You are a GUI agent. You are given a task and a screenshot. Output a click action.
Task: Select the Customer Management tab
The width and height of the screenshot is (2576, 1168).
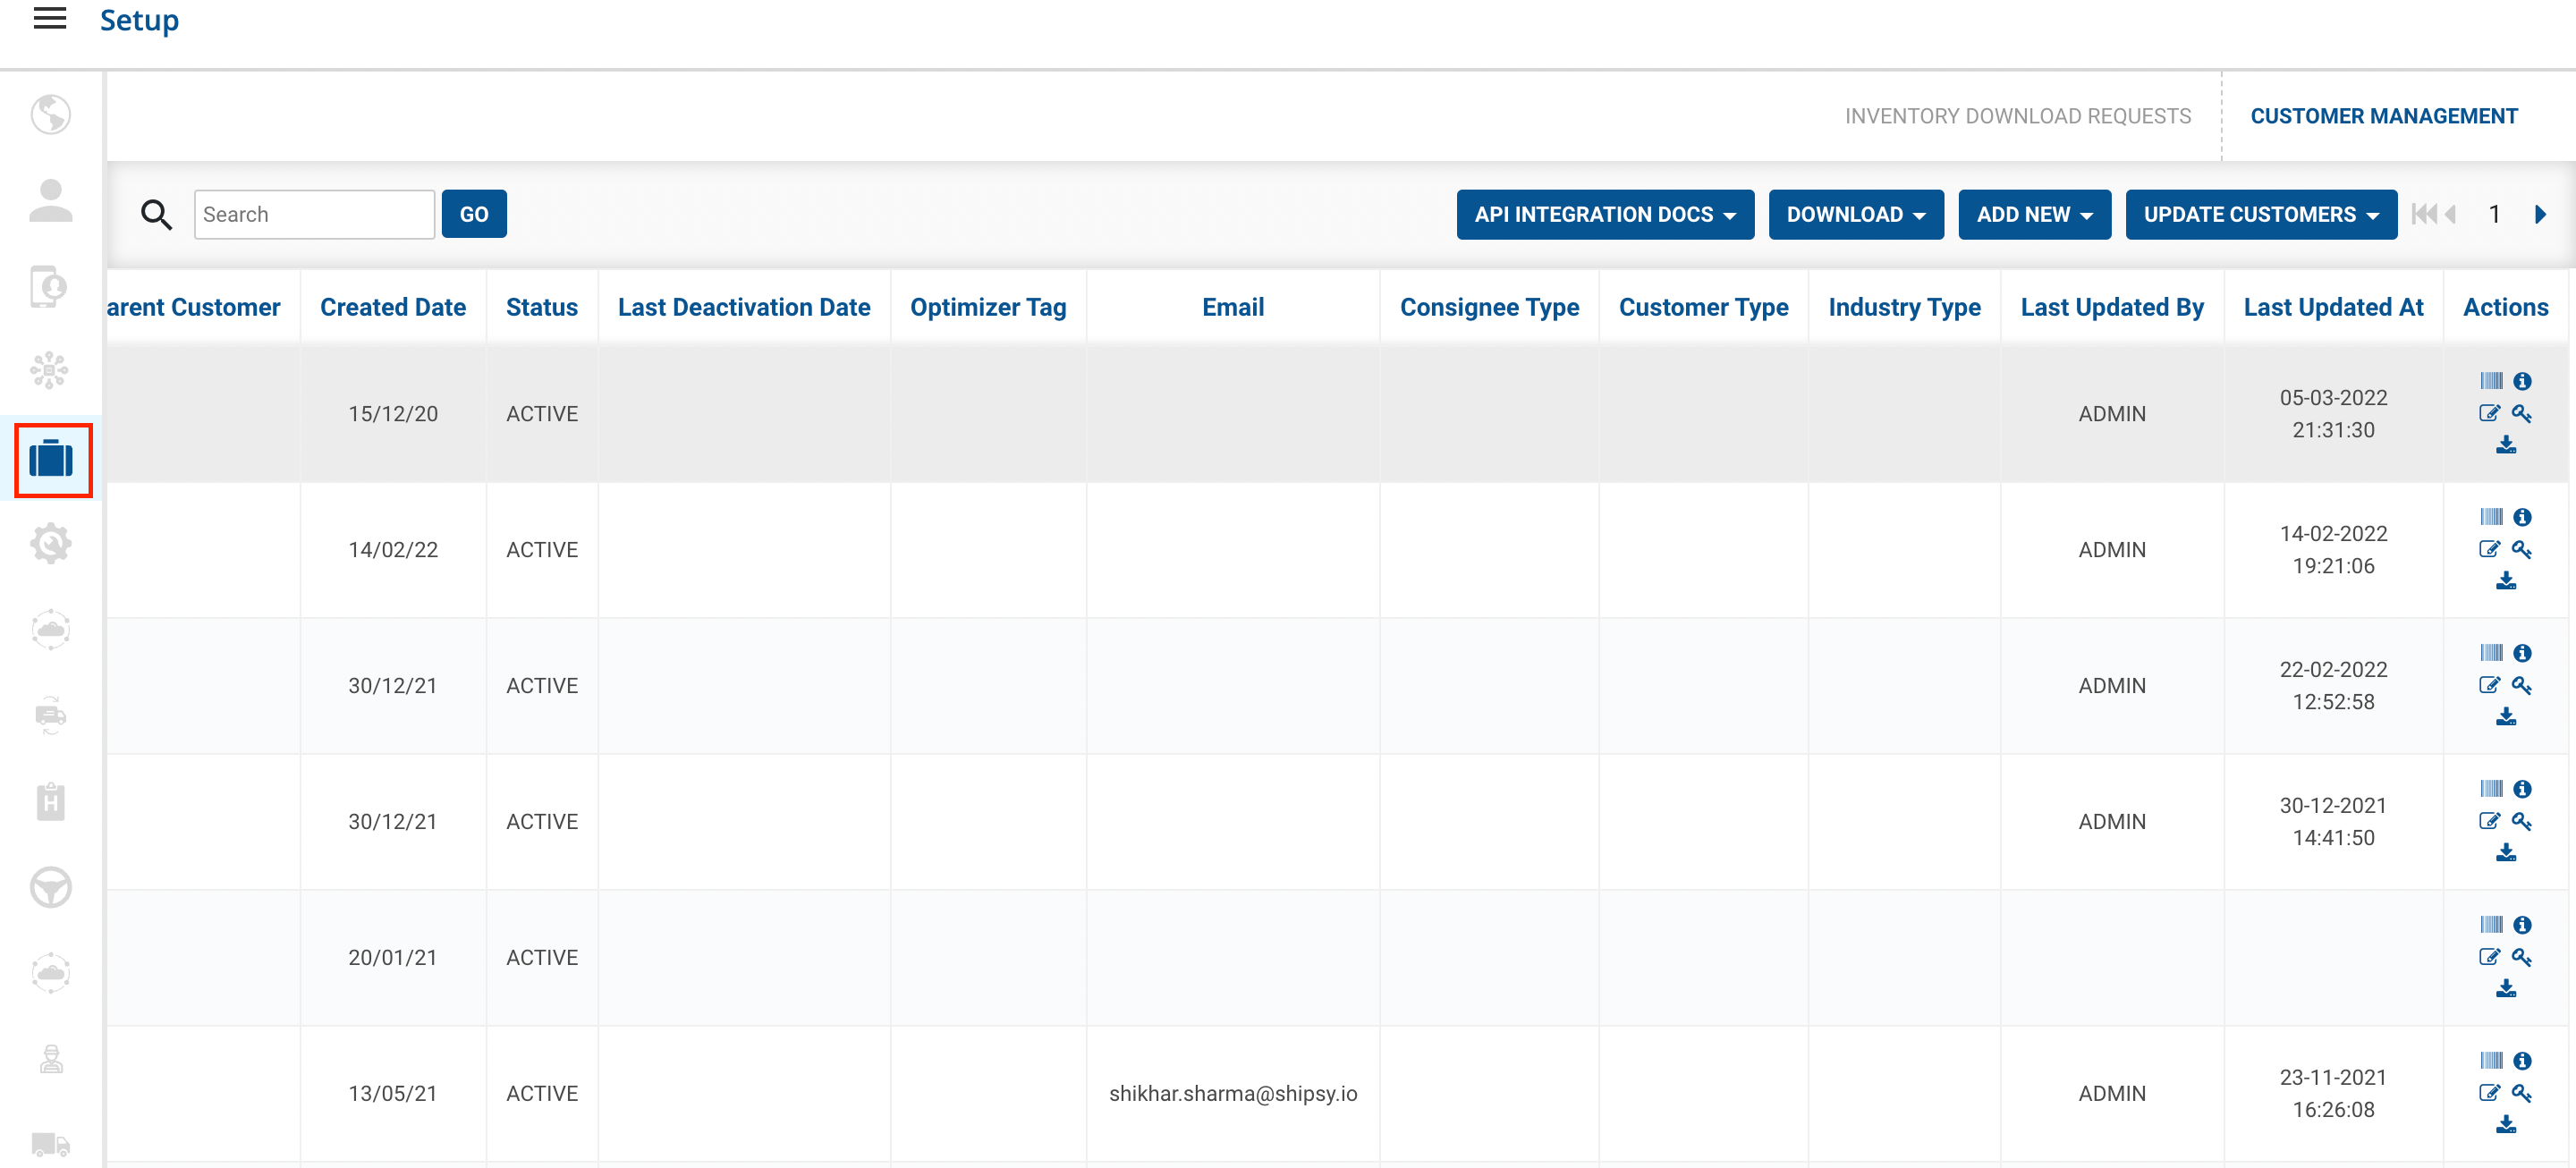click(x=2383, y=116)
